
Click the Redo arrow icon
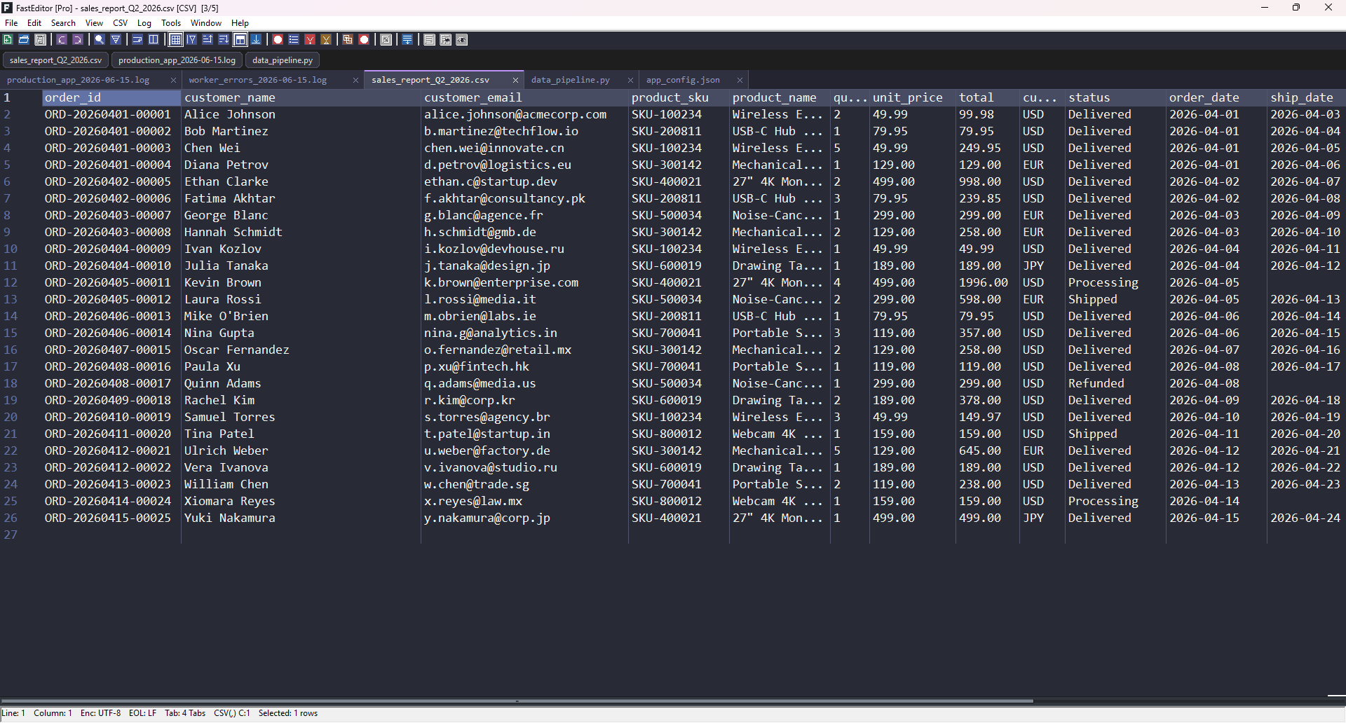78,40
